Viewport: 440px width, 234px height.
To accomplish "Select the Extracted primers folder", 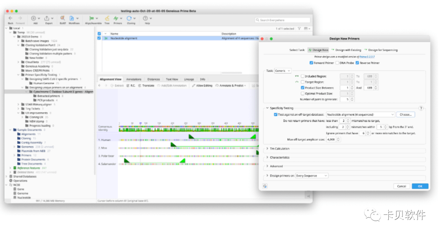I will coord(48,96).
